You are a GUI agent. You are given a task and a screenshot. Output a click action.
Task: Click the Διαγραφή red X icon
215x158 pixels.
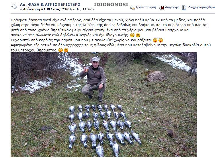click(162, 8)
